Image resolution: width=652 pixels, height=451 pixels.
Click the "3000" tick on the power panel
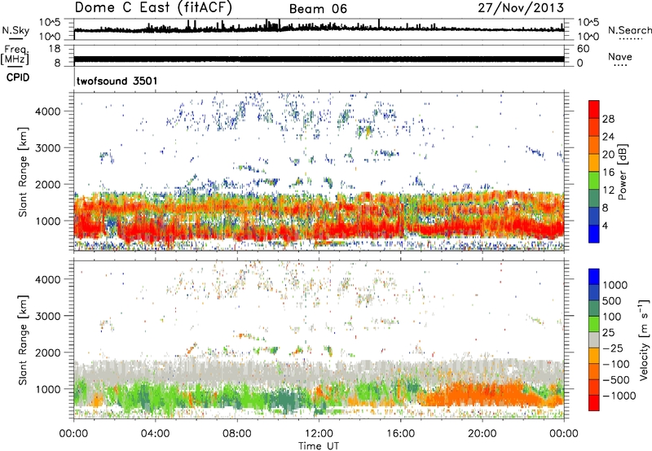pos(47,148)
